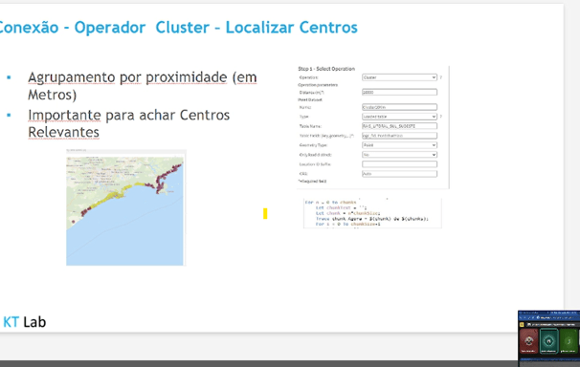Click the KT Lab logo
The image size is (580, 367).
[25, 322]
